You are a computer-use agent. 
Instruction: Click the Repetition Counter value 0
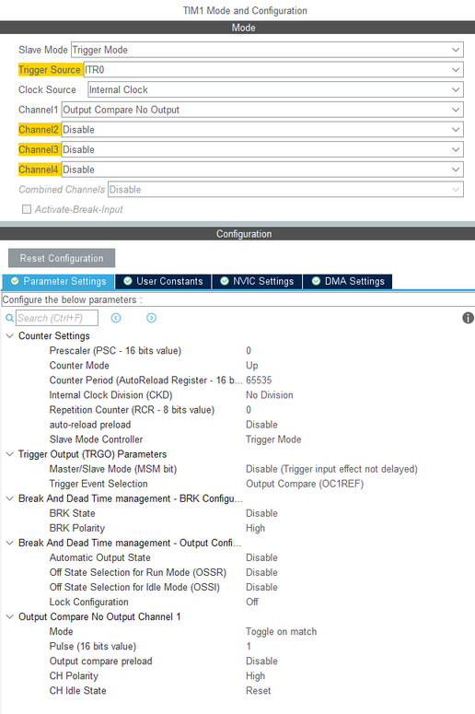[249, 410]
